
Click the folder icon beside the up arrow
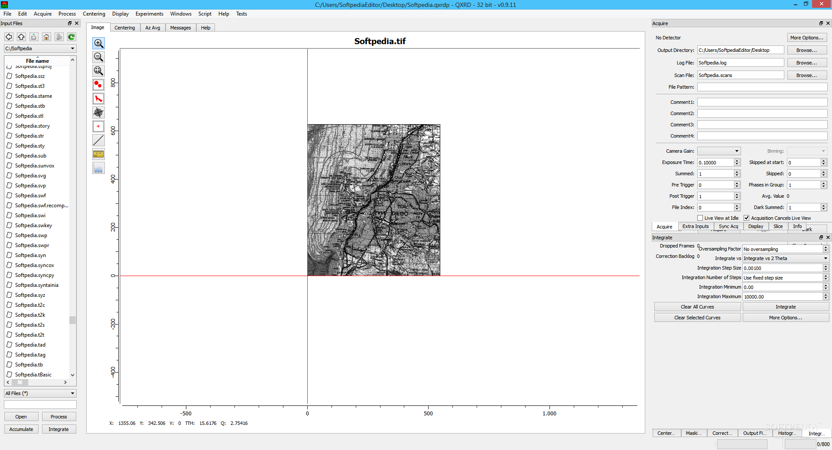pyautogui.click(x=34, y=37)
